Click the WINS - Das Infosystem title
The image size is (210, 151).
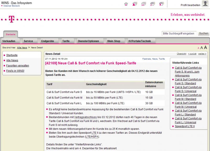click(x=17, y=3)
